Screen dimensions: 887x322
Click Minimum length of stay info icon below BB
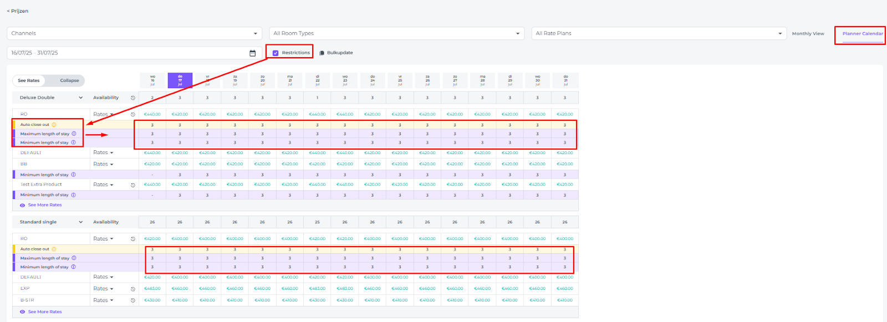click(x=73, y=175)
